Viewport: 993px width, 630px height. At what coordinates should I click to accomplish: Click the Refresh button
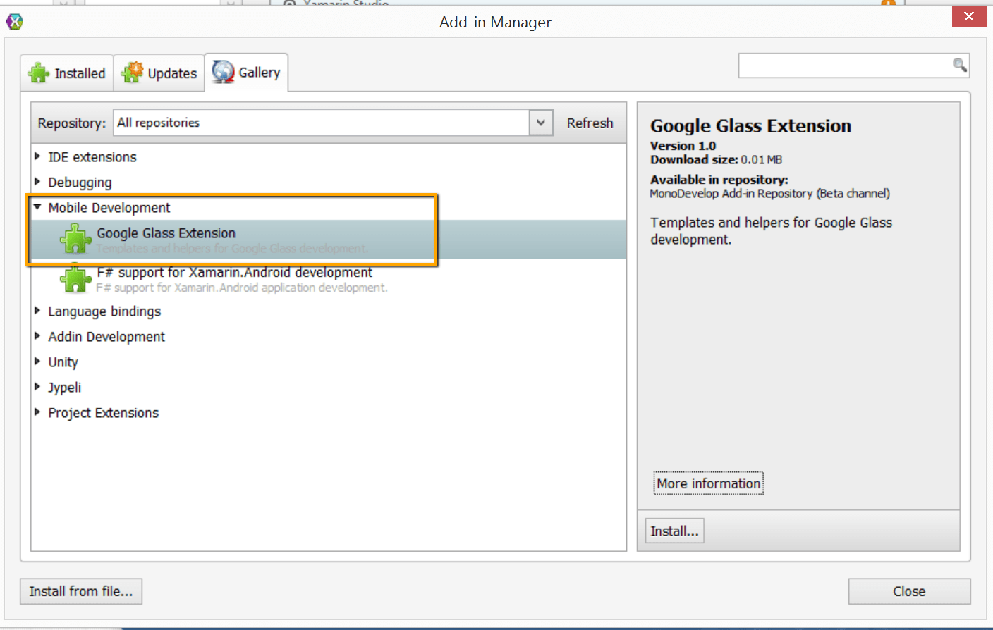click(x=590, y=123)
